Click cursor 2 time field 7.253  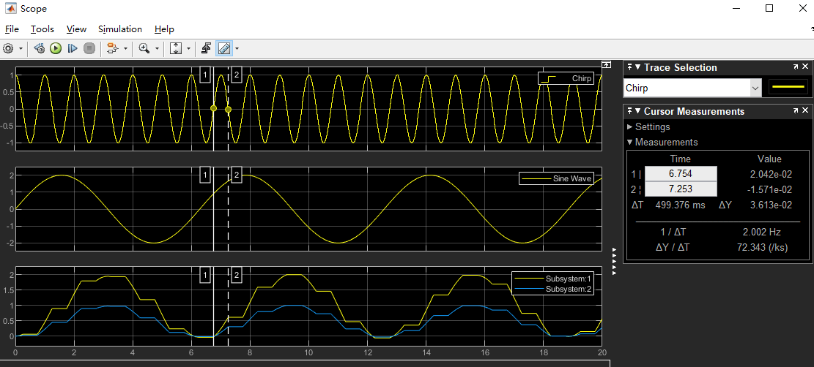pos(681,189)
